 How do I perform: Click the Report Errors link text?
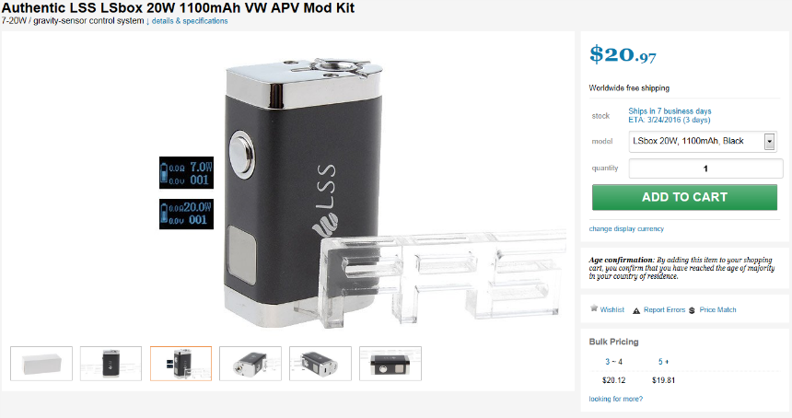click(x=664, y=310)
